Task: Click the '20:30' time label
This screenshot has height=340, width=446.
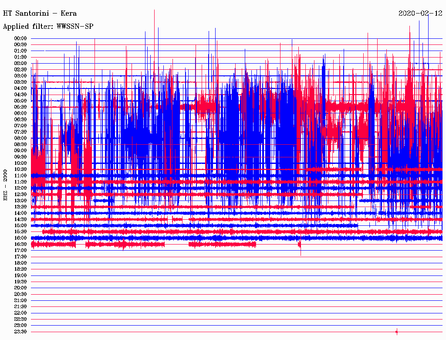Action: pyautogui.click(x=20, y=294)
